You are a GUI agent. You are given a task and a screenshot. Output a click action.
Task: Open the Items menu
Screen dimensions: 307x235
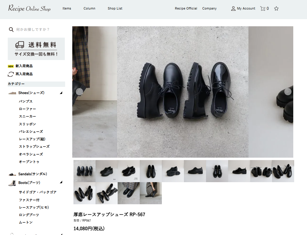tap(67, 8)
